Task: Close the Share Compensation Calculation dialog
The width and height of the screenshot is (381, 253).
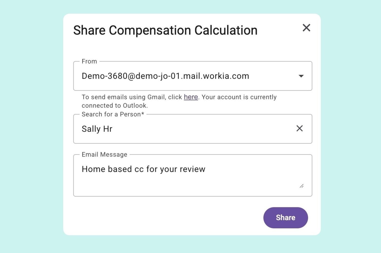Action: (x=306, y=28)
